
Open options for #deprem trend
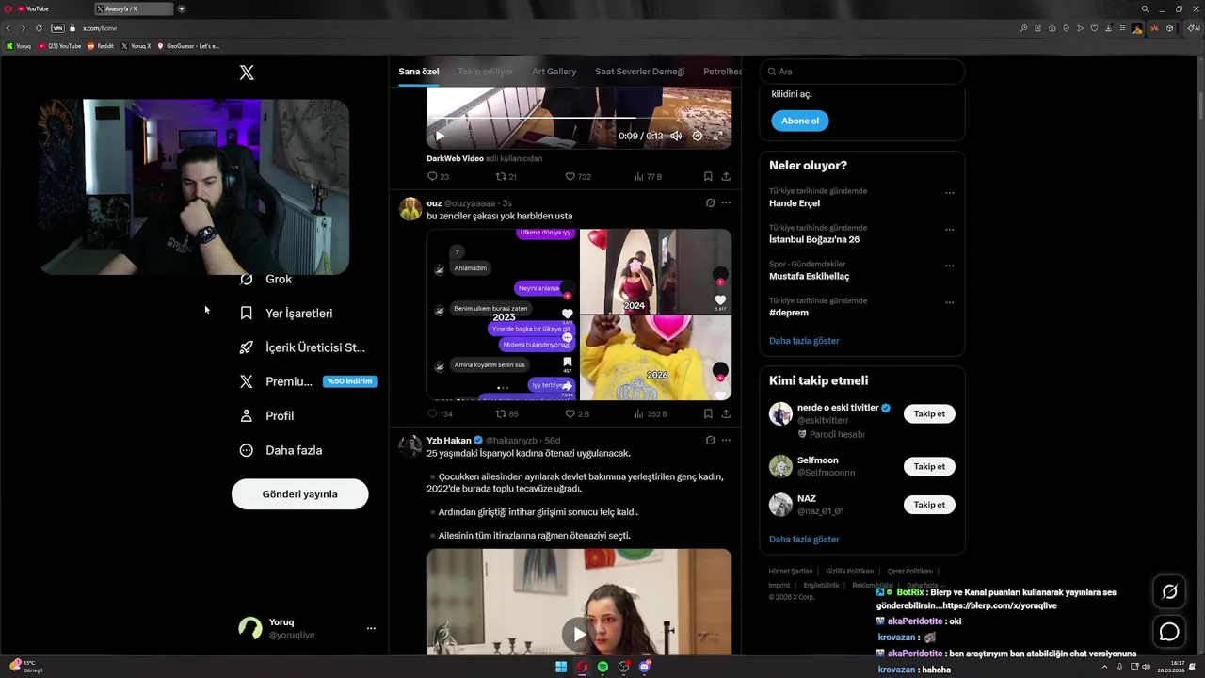coord(949,303)
